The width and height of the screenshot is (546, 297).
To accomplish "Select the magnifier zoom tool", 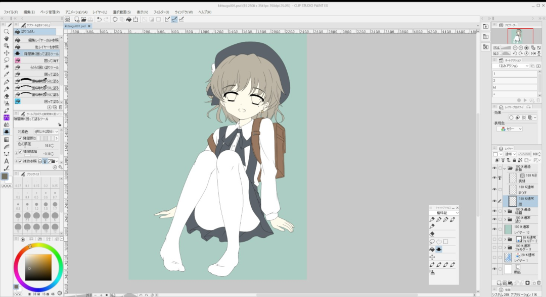I will point(7,31).
